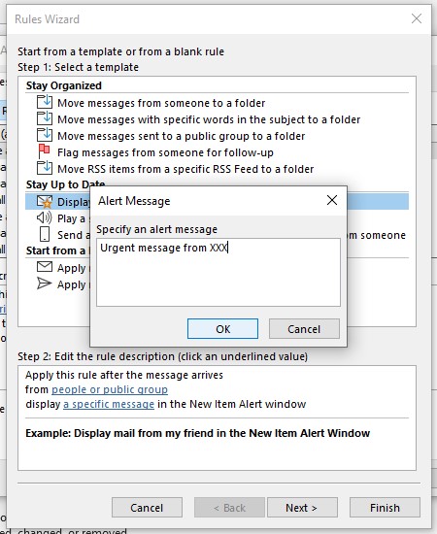Click the Next > button
This screenshot has width=437, height=534.
tap(302, 508)
